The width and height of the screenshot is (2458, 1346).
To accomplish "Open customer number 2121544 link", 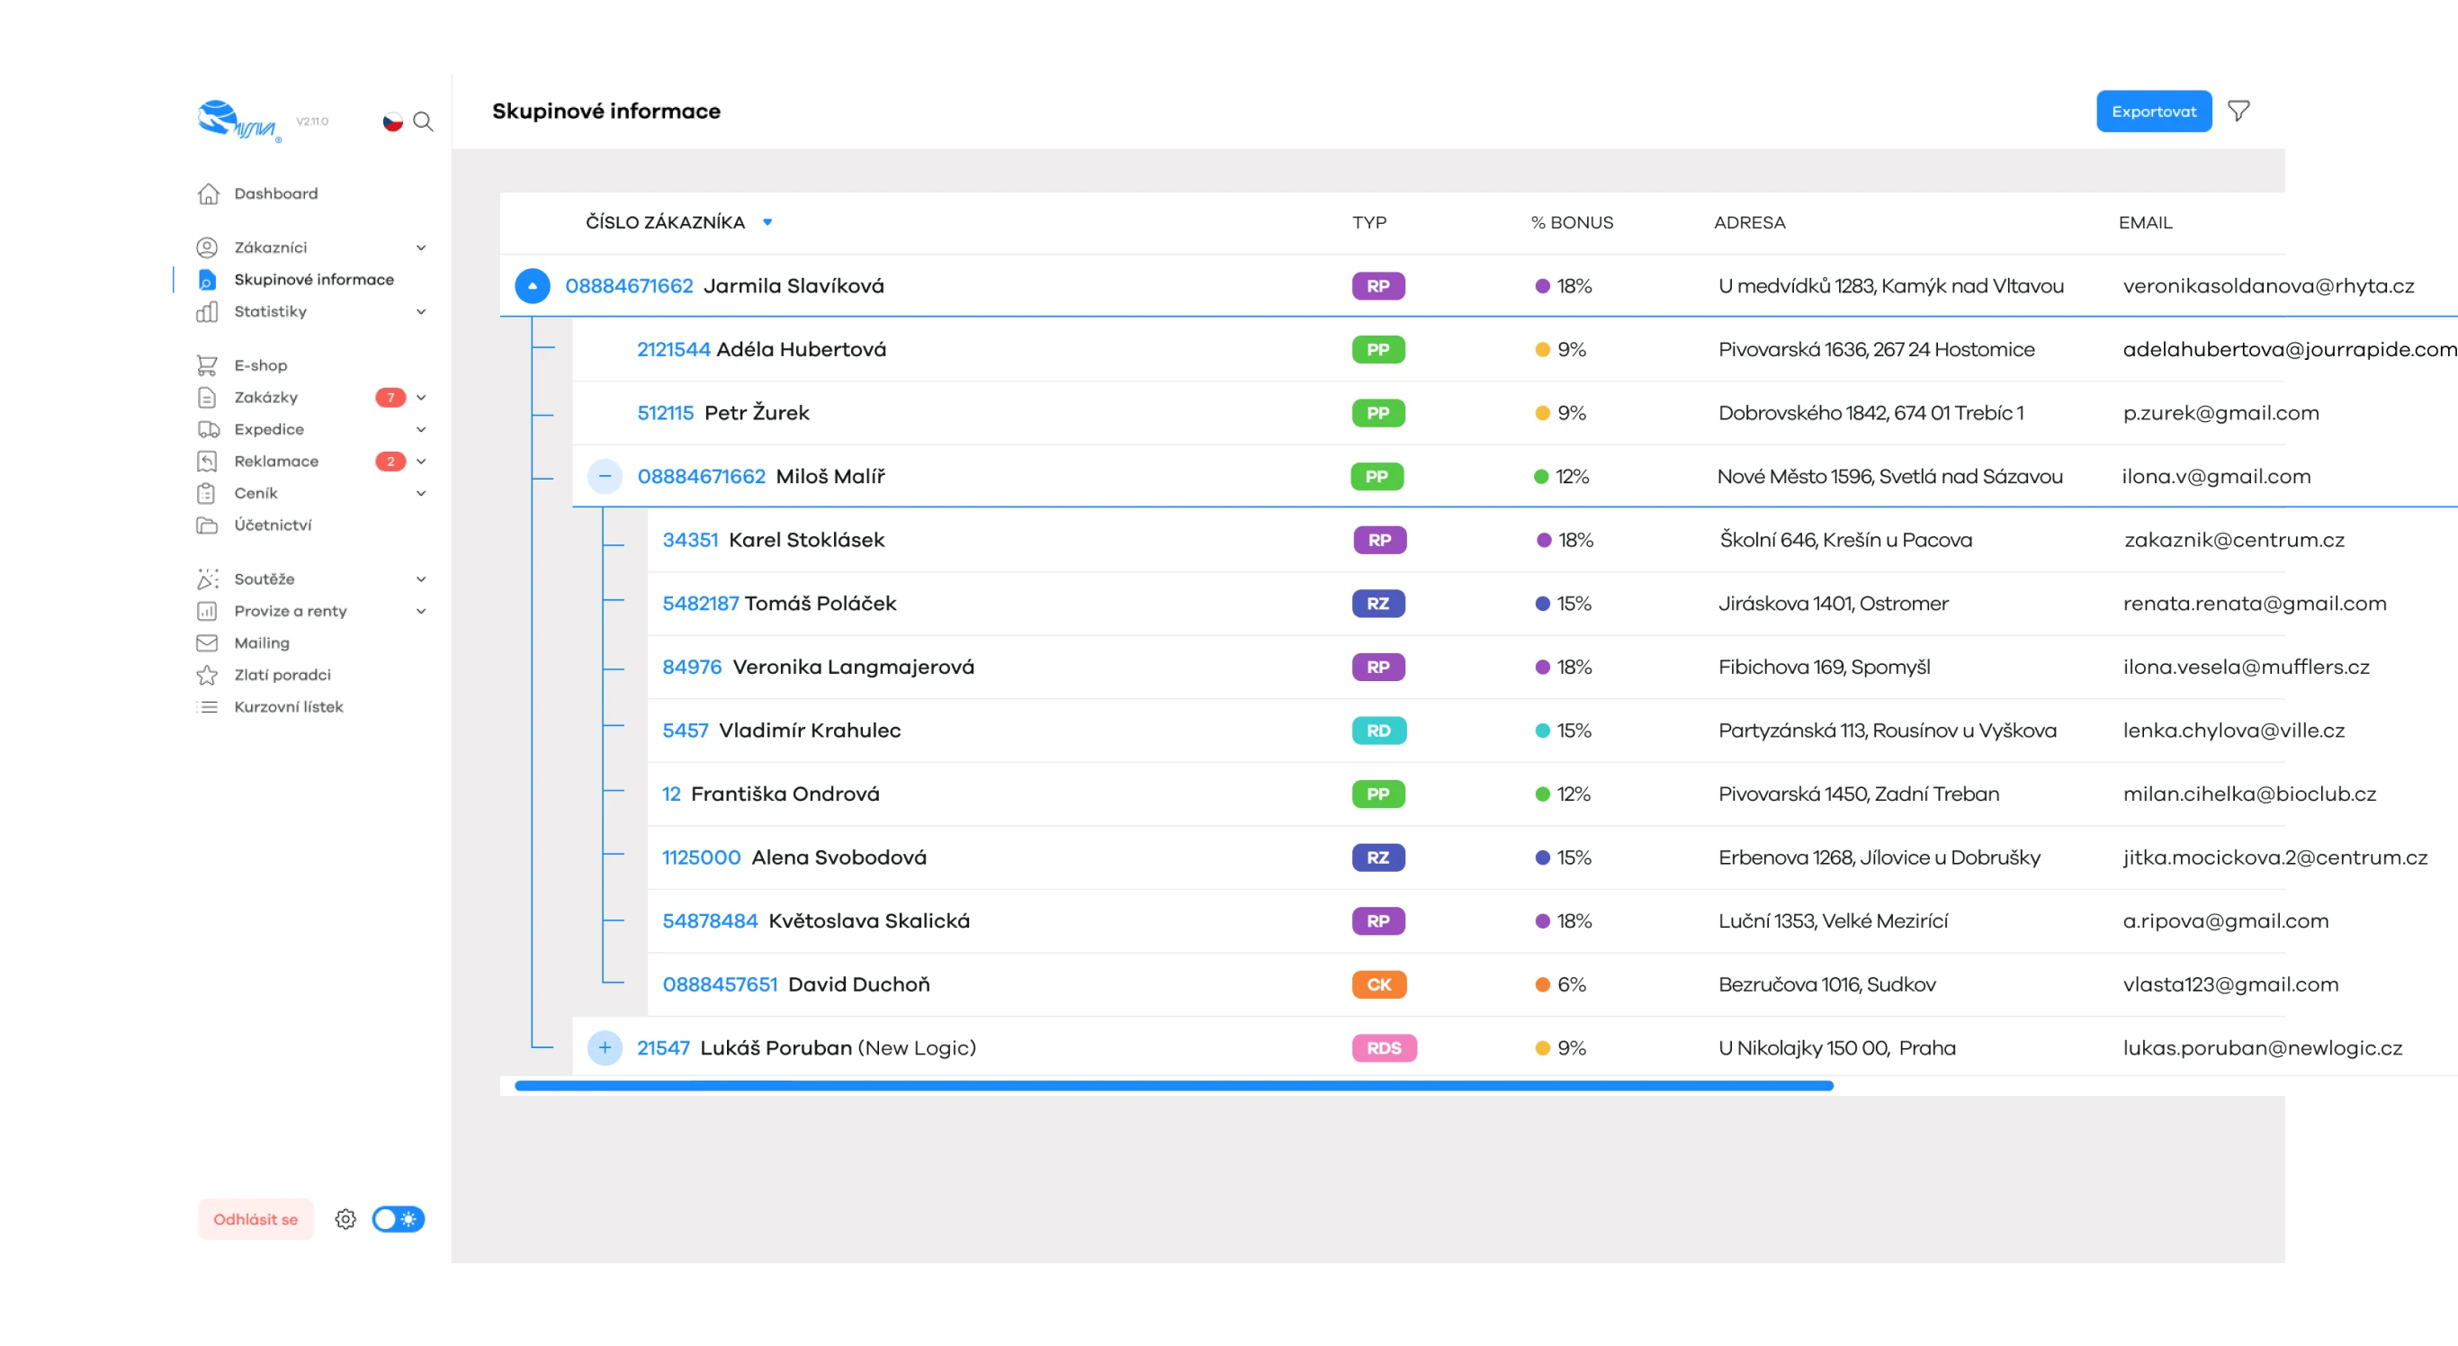I will (x=674, y=350).
